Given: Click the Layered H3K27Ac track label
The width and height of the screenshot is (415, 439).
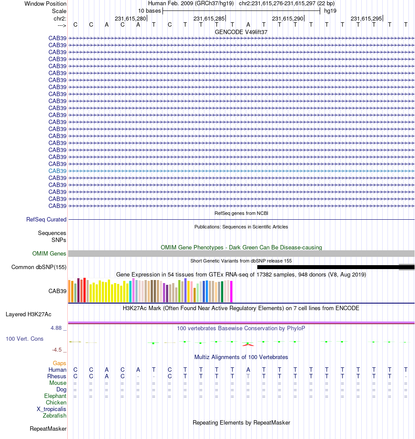Looking at the screenshot, I should pyautogui.click(x=28, y=315).
